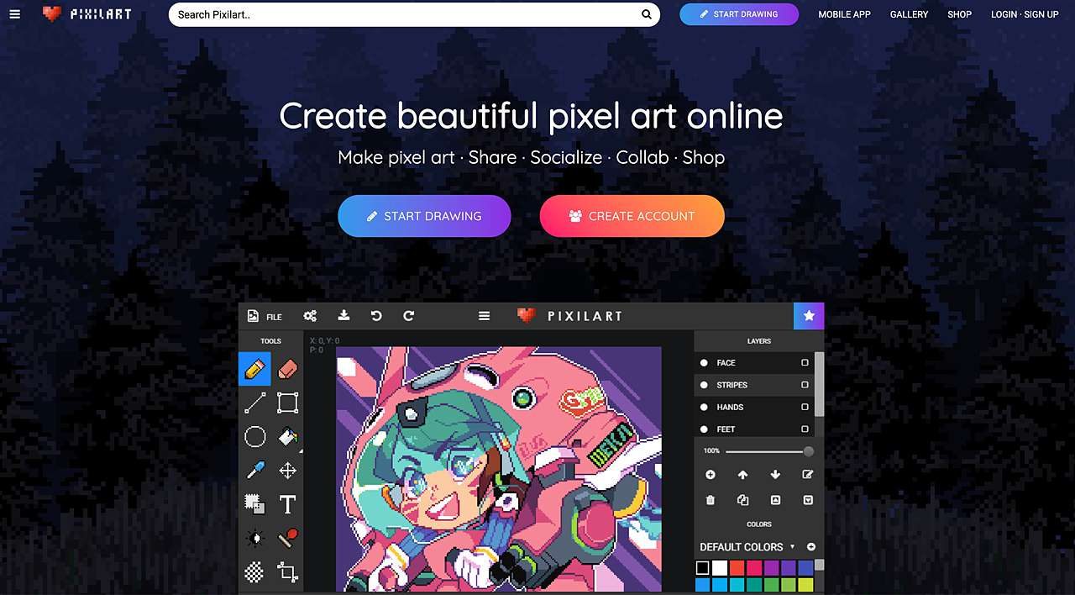Toggle visibility dot of FACE layer
This screenshot has width=1075, height=595.
tap(704, 363)
